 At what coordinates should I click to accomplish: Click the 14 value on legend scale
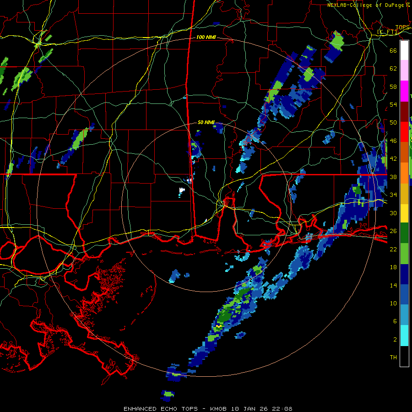[393, 285]
